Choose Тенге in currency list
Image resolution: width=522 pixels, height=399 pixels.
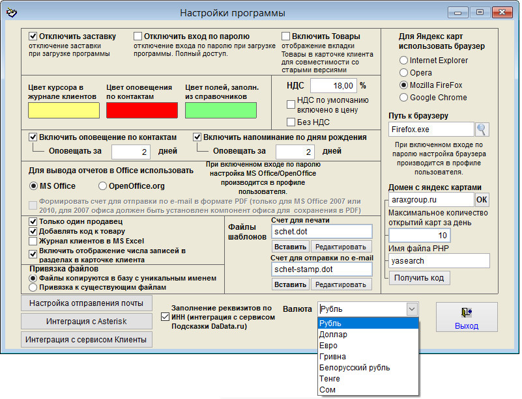coord(368,379)
